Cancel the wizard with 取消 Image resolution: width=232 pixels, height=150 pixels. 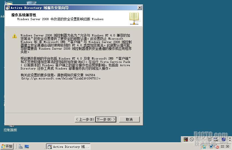129,119
